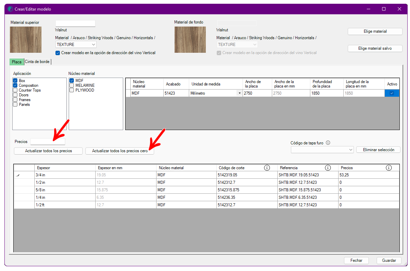Click the Material superior walnut texture swatch
Viewport: 410px width, 271px height.
pos(26,39)
